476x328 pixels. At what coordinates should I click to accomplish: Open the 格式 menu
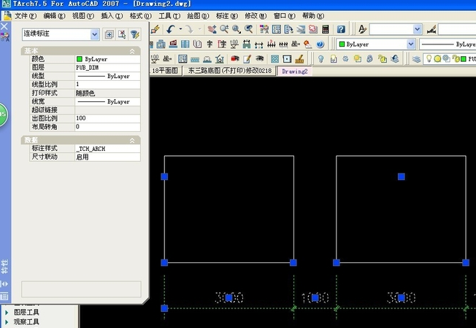[x=141, y=16]
